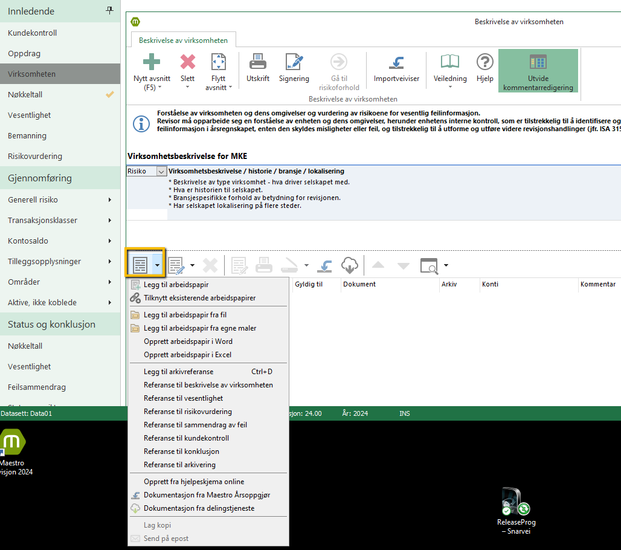Open the Risiko dropdown

161,171
